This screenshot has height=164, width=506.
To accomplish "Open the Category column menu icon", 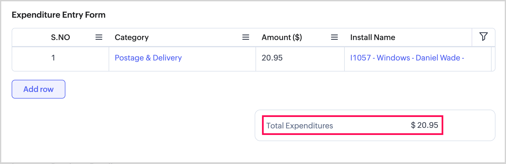I will pos(246,37).
